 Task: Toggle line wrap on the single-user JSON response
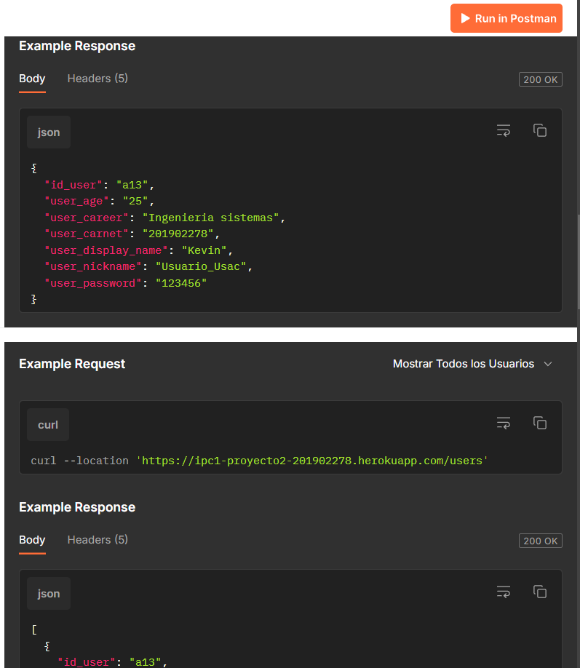pos(503,130)
